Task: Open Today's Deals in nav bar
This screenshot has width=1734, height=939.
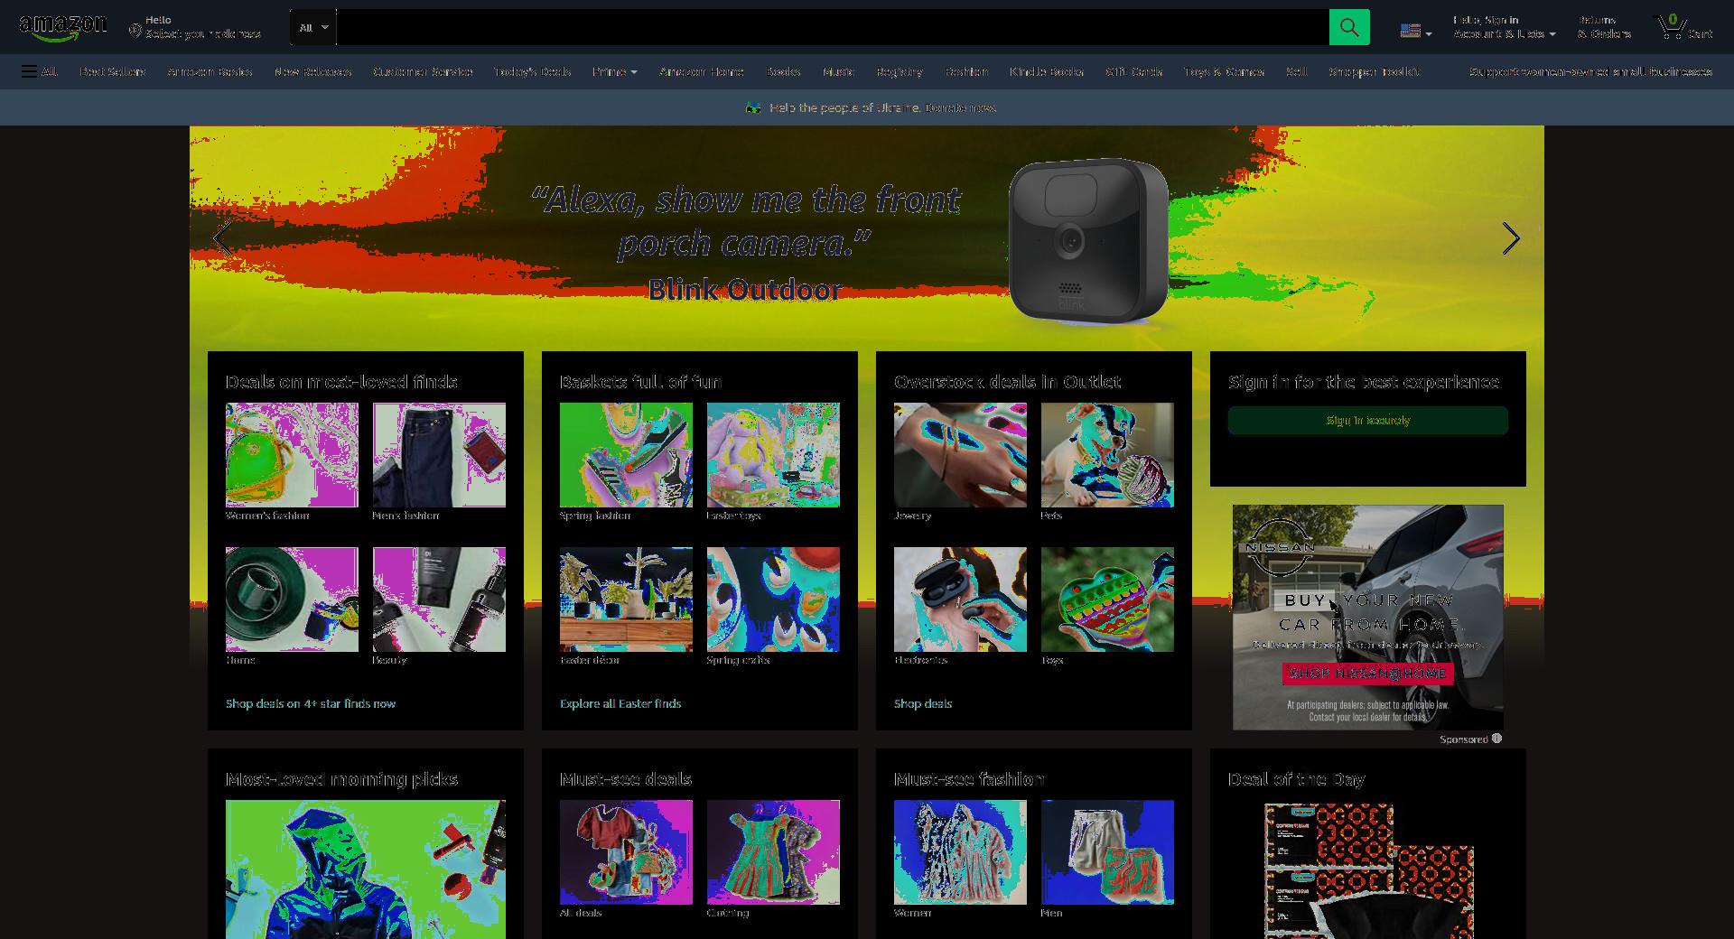Action: coord(532,71)
